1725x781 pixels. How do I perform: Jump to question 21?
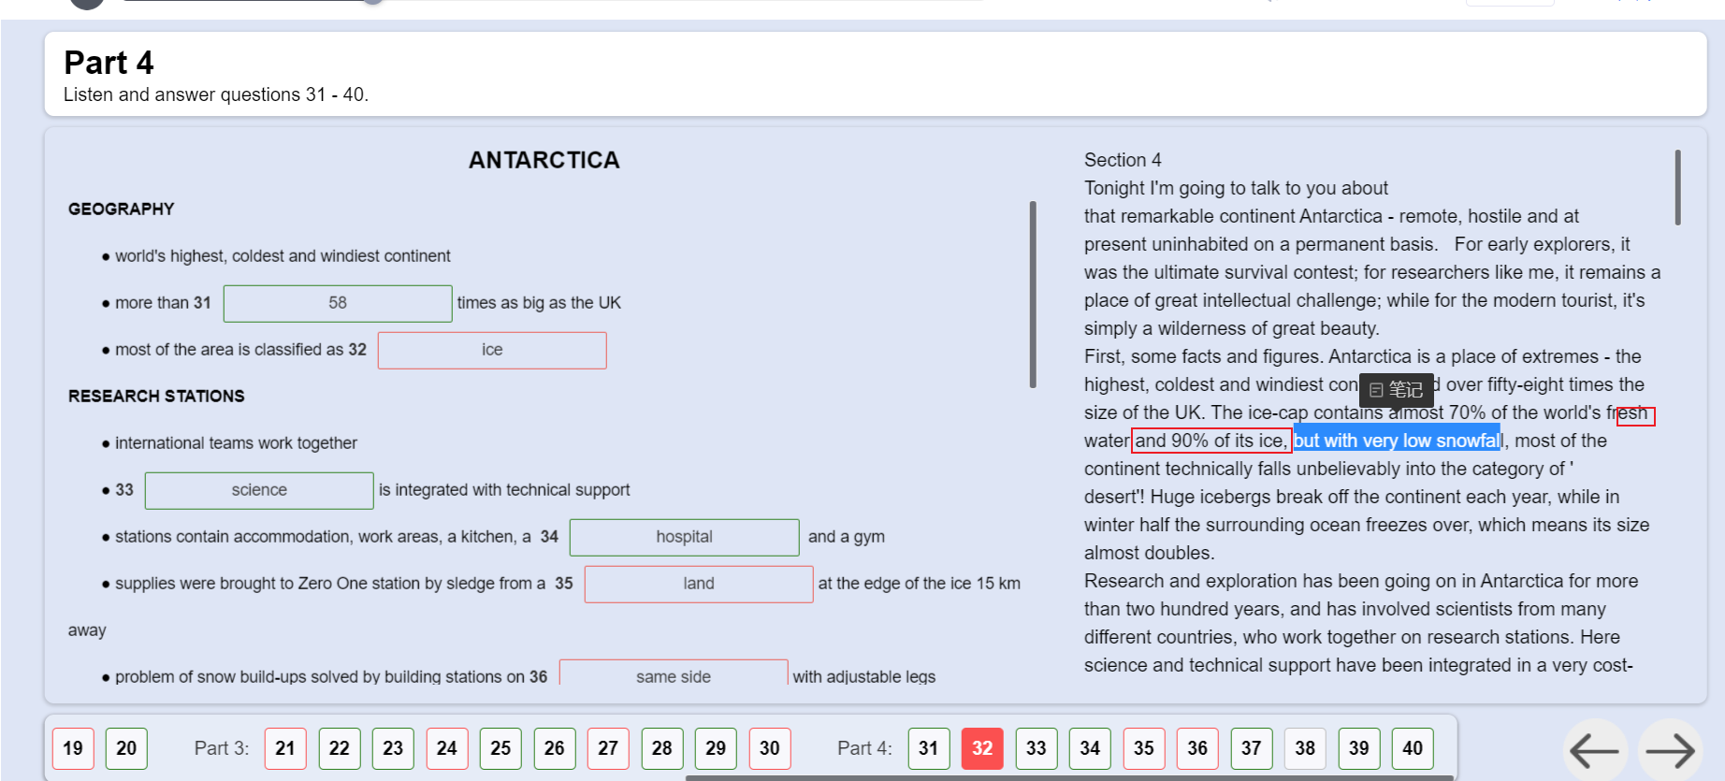point(285,748)
